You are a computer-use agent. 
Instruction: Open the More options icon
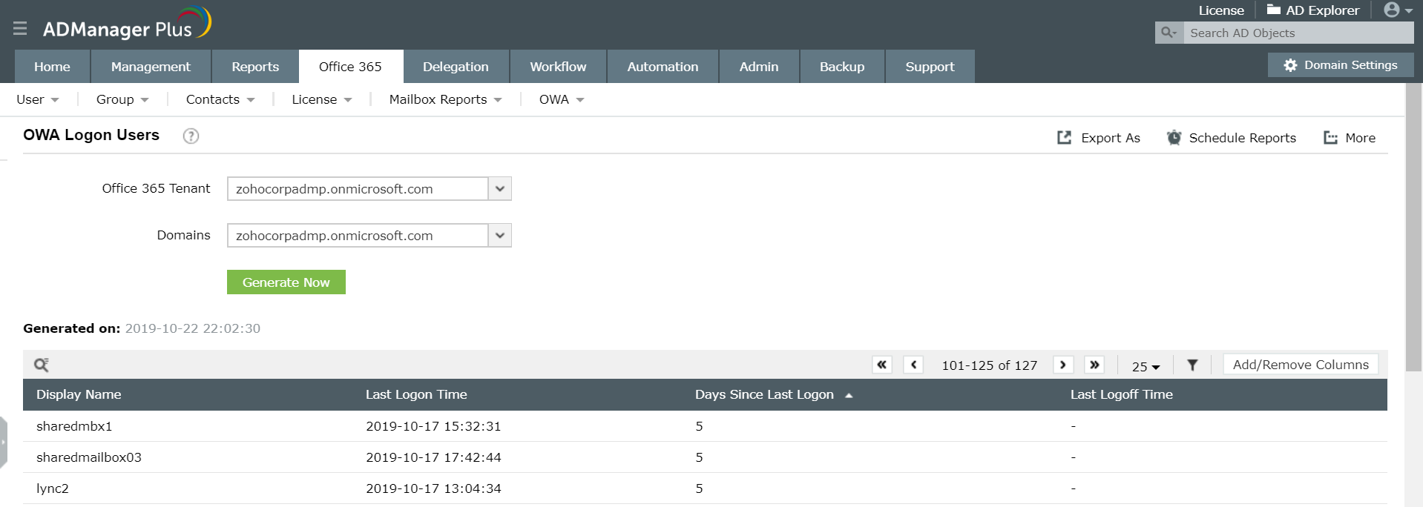click(1330, 138)
